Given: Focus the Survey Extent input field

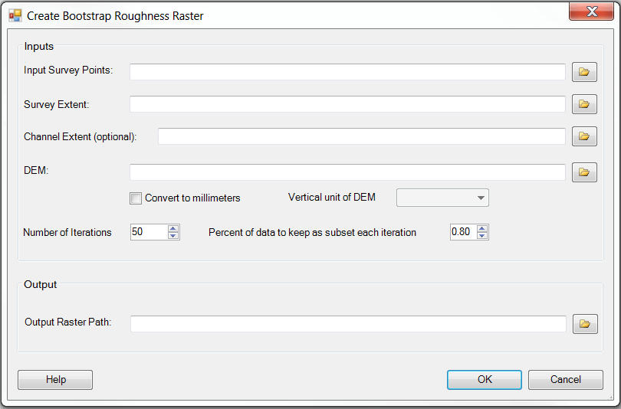Looking at the screenshot, I should 347,104.
